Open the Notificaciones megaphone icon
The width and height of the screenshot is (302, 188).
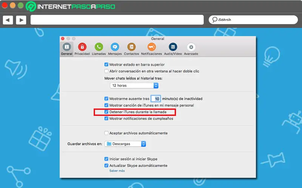coord(152,47)
